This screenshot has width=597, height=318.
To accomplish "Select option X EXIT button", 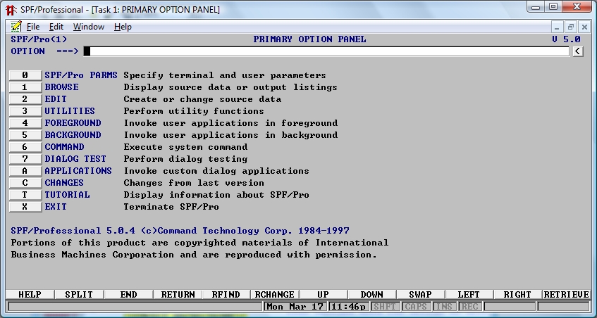I will [x=25, y=207].
